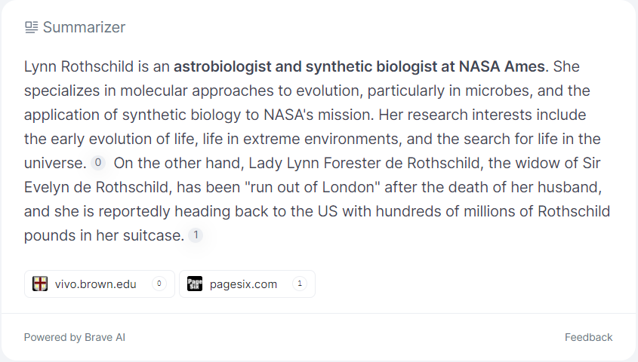Image resolution: width=638 pixels, height=362 pixels.
Task: Click the words "life in extreme environments"
Action: (302, 139)
